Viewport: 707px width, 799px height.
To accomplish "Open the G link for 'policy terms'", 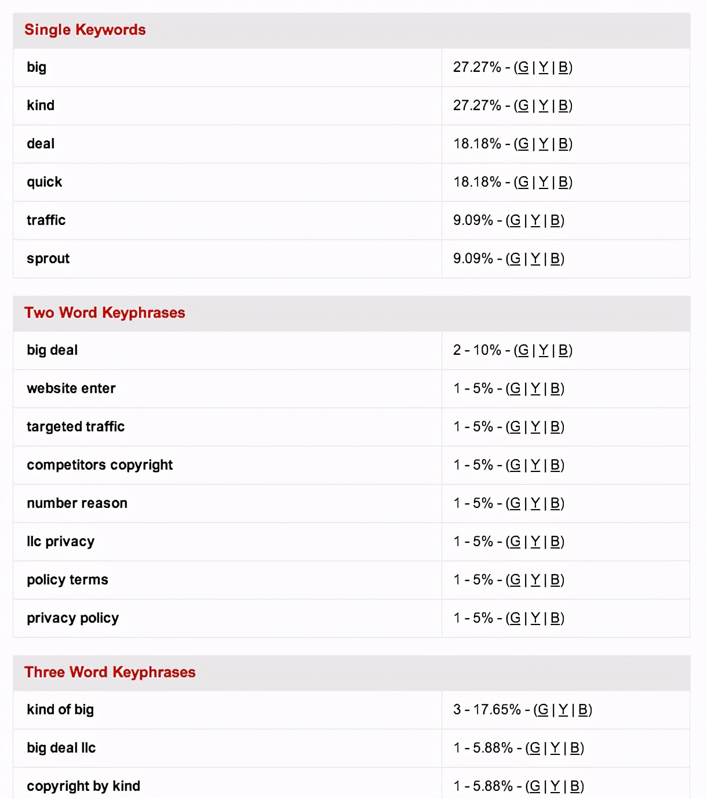I will 514,580.
